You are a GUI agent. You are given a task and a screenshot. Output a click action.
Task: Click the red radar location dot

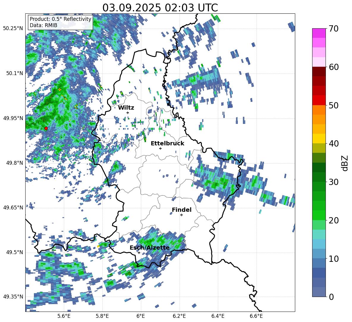pos(46,128)
